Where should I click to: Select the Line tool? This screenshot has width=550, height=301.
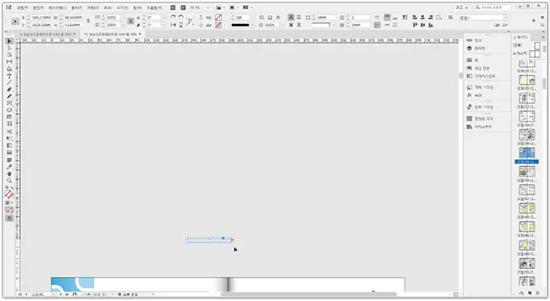(10, 83)
